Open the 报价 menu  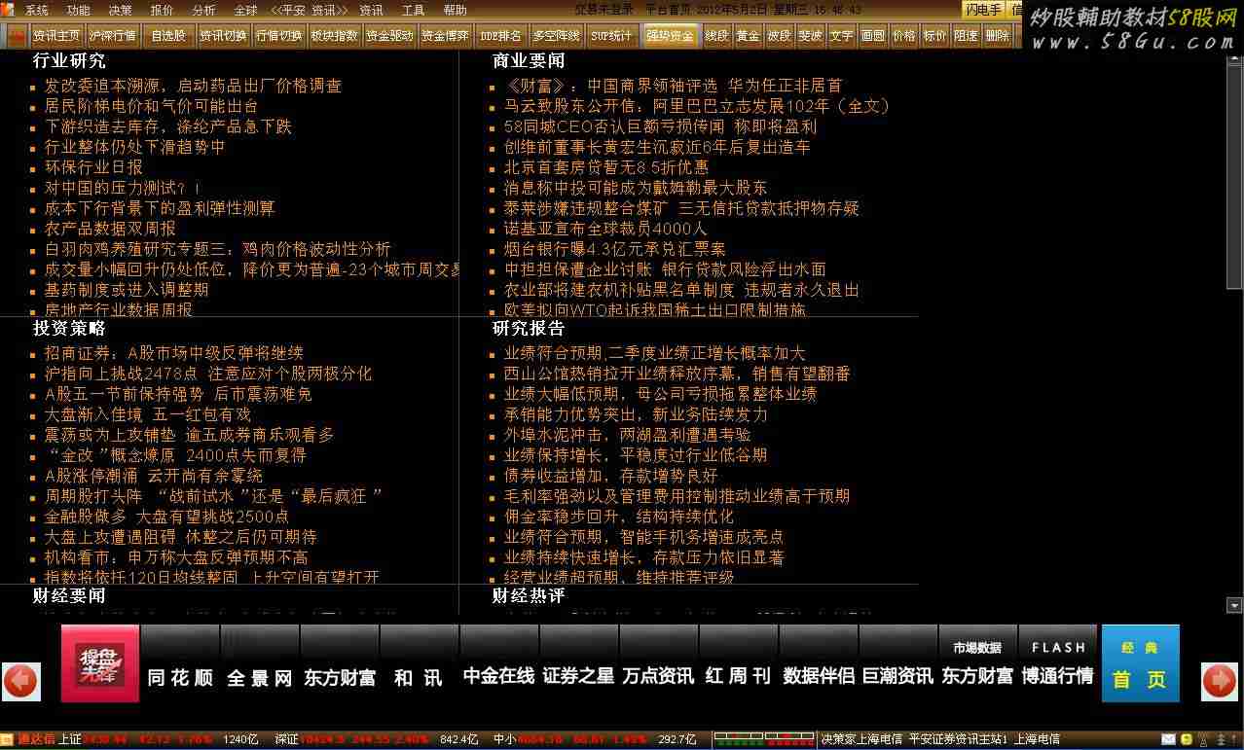(162, 10)
